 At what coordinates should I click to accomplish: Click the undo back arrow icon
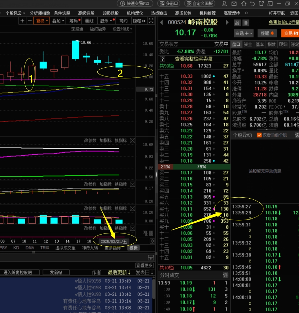[x=253, y=3]
